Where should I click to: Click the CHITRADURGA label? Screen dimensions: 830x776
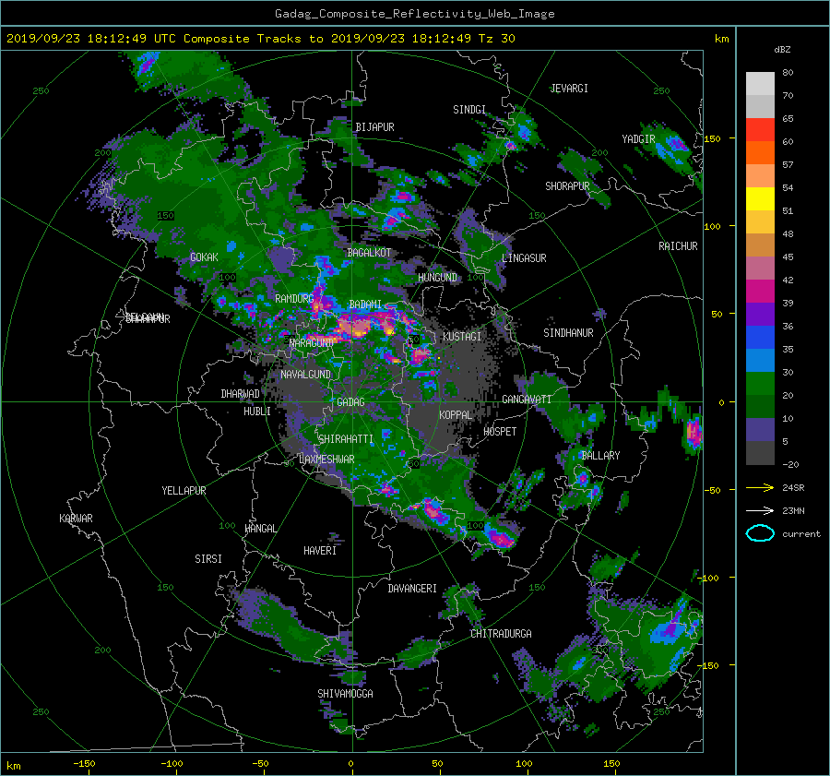502,634
